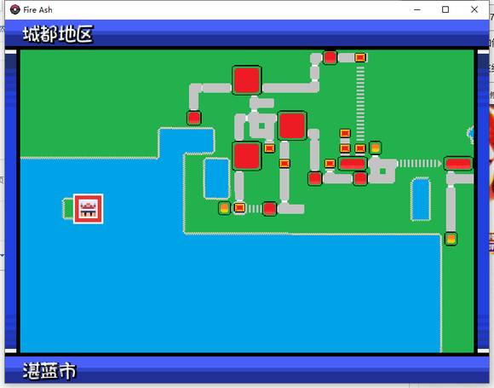Image resolution: width=494 pixels, height=388 pixels.
Task: Select the highlighted island city icon
Action: (x=89, y=209)
